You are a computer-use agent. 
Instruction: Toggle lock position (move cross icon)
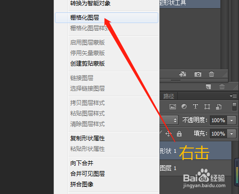(x=168, y=134)
